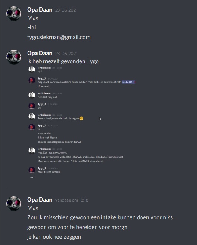Click jordiklavers avatar beside "Nee. Dat mag gewoon niet"
The image size is (197, 245).
tap(32, 151)
